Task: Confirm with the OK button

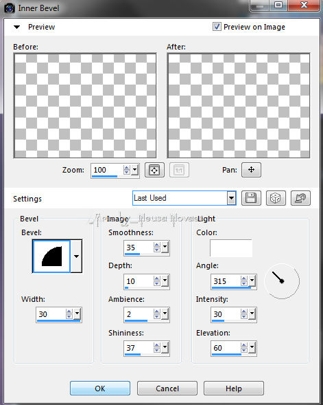Action: (x=100, y=388)
